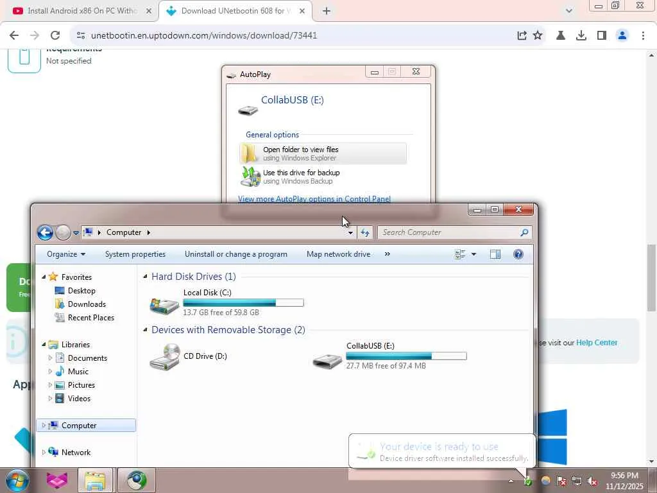Viewport: 657px width, 493px height.
Task: Open folder to view files in AutoPlay
Action: tap(323, 153)
